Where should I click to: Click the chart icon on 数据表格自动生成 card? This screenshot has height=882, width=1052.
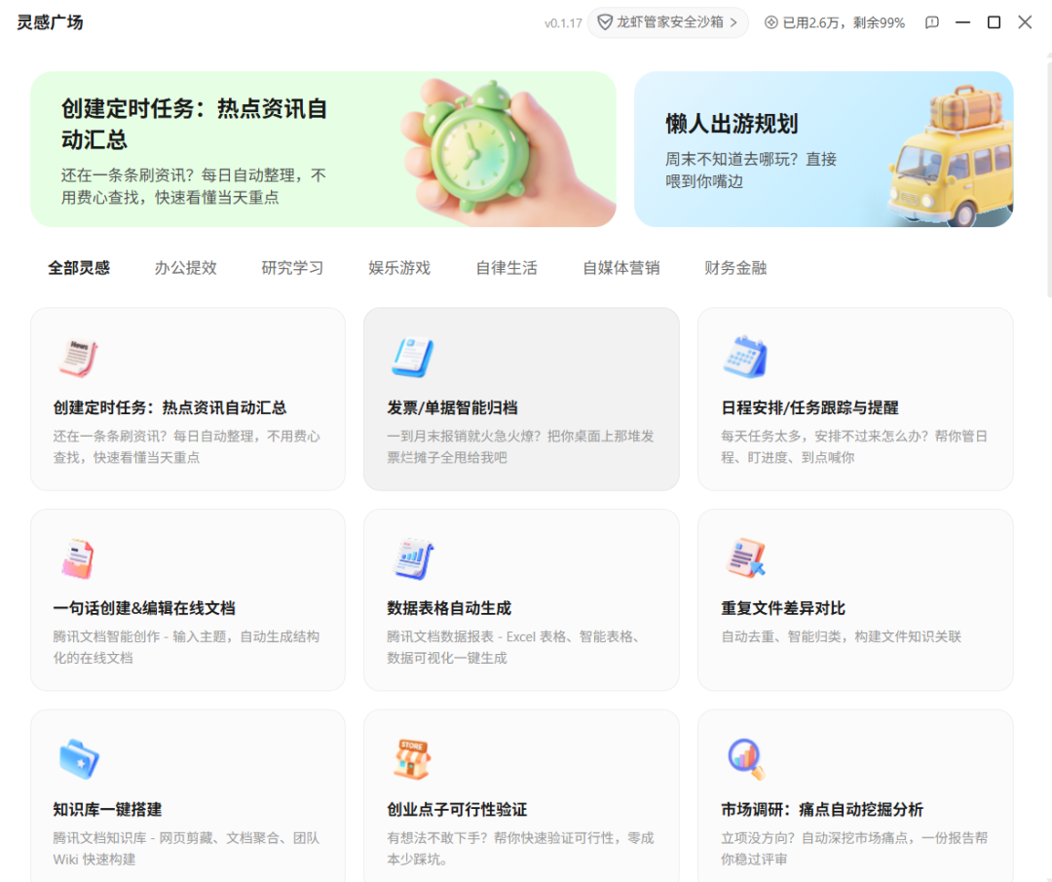(412, 558)
